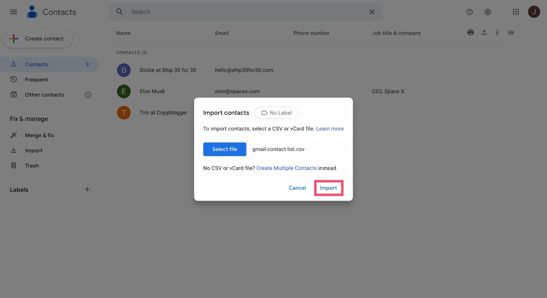Open the Google apps grid

coord(516,12)
